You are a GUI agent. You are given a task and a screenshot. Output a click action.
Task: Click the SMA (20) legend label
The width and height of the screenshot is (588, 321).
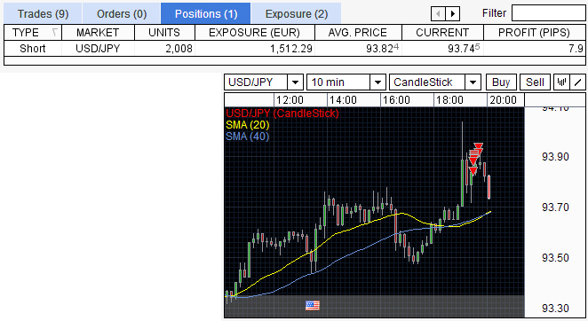248,125
